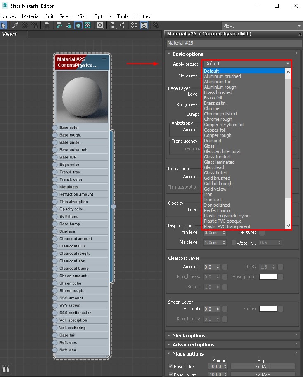Image resolution: width=303 pixels, height=377 pixels.
Task: Open the Material menu
Action: click(x=31, y=16)
